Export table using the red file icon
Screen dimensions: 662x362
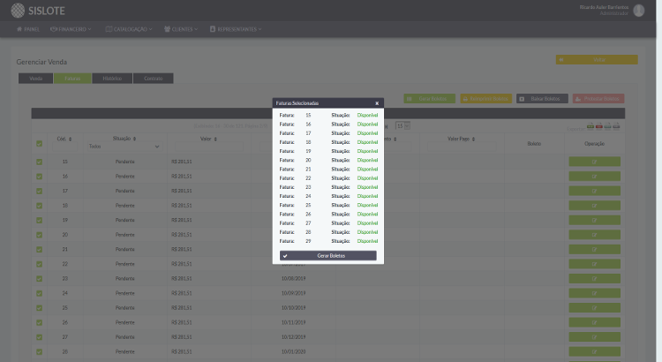click(599, 126)
